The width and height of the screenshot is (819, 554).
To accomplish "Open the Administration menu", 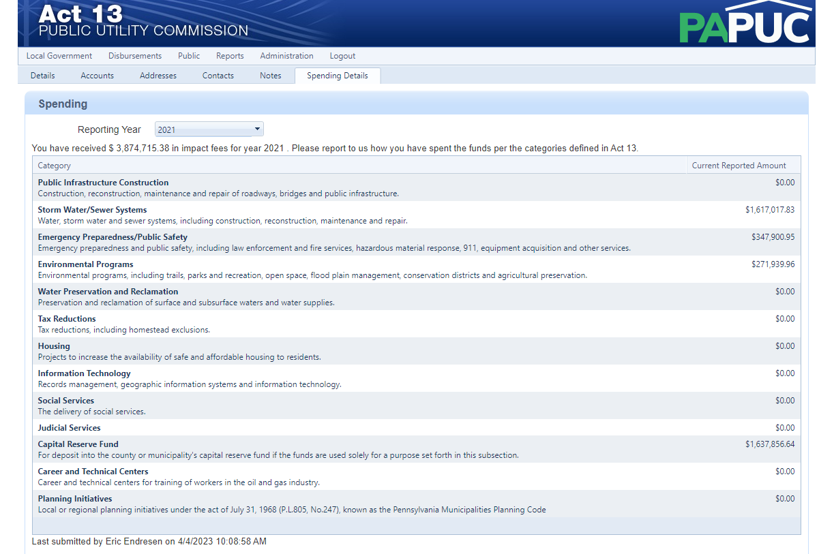I will coord(286,56).
